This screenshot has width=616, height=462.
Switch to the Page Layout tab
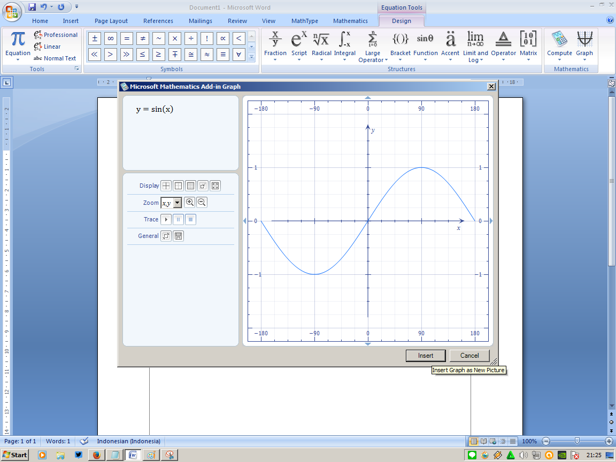(111, 21)
